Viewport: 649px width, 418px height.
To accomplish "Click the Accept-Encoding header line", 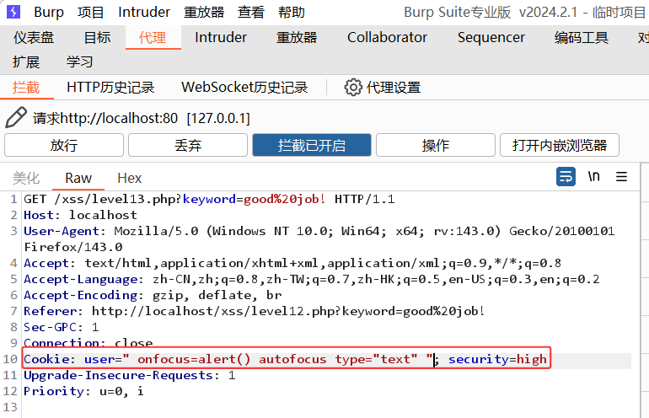I will tap(153, 295).
